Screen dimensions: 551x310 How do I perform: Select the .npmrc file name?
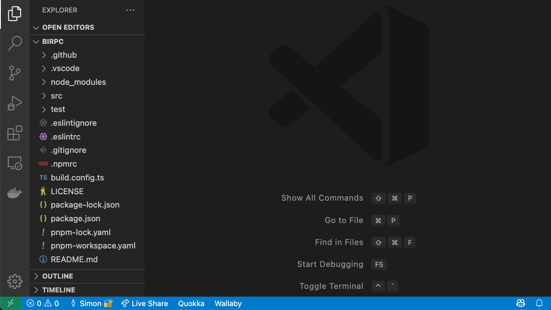point(64,164)
